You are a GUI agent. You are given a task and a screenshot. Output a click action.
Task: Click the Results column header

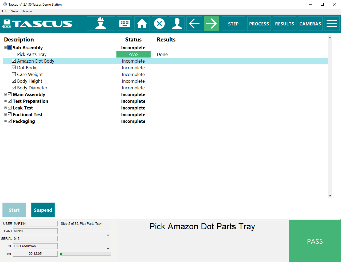(x=166, y=40)
